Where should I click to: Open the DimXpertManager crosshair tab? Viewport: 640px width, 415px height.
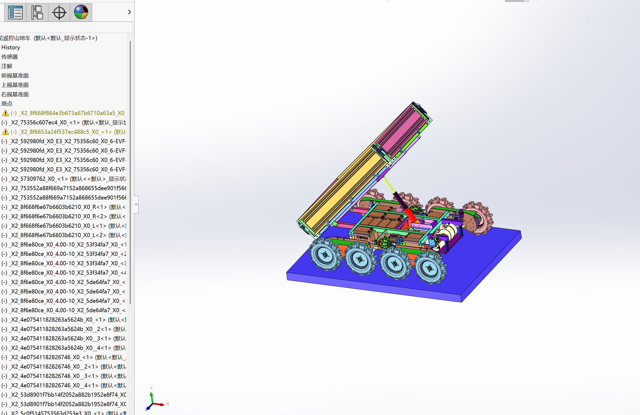coord(59,12)
